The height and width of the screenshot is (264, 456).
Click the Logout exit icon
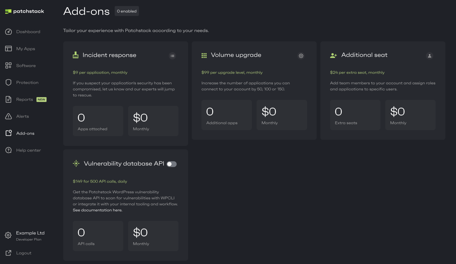pos(9,253)
